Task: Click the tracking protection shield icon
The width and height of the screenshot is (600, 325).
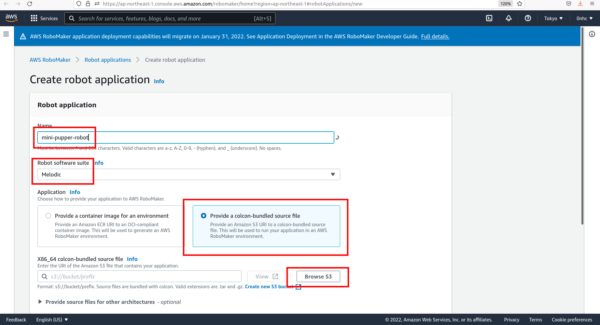Action: (79, 4)
